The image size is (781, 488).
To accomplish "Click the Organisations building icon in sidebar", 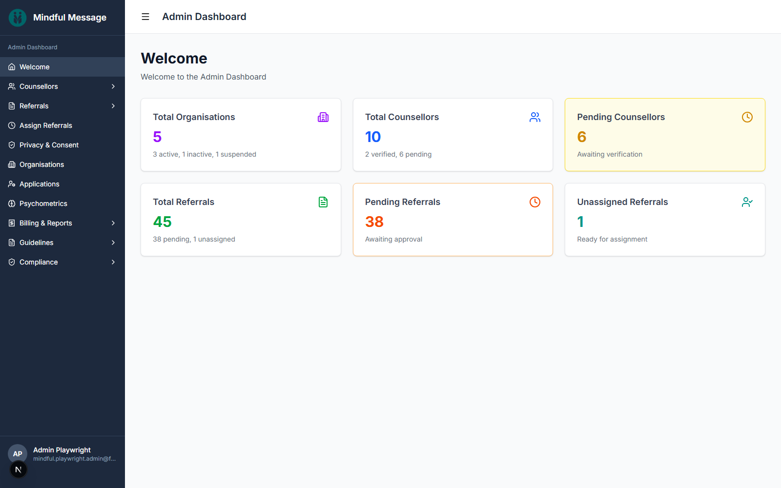I will point(12,164).
